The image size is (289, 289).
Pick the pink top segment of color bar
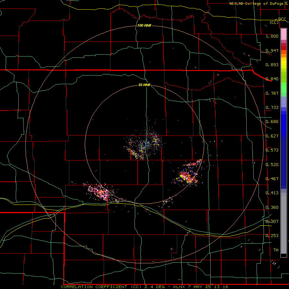[x=284, y=34]
